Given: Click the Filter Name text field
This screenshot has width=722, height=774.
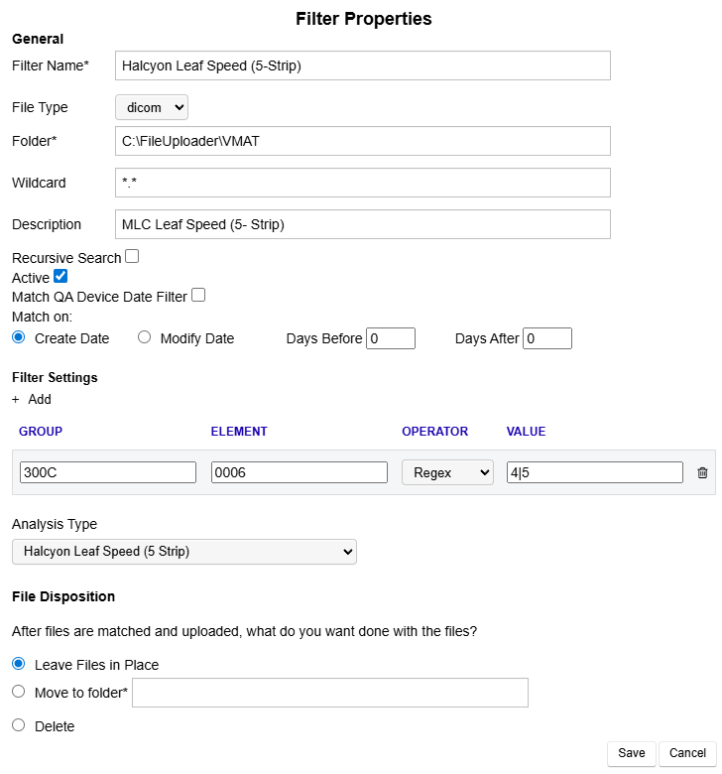Looking at the screenshot, I should [x=362, y=65].
